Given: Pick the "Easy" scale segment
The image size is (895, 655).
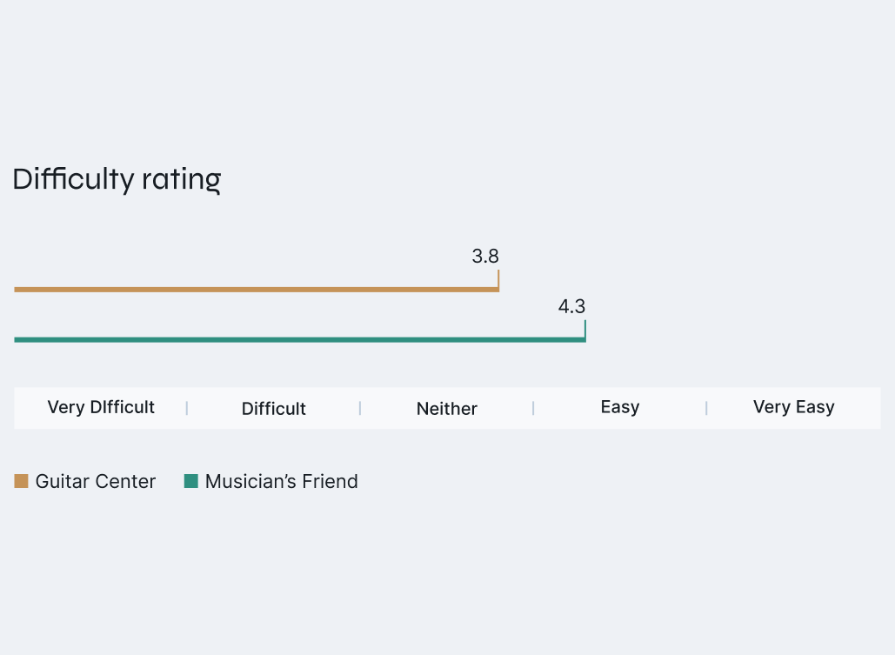Looking at the screenshot, I should pos(620,407).
